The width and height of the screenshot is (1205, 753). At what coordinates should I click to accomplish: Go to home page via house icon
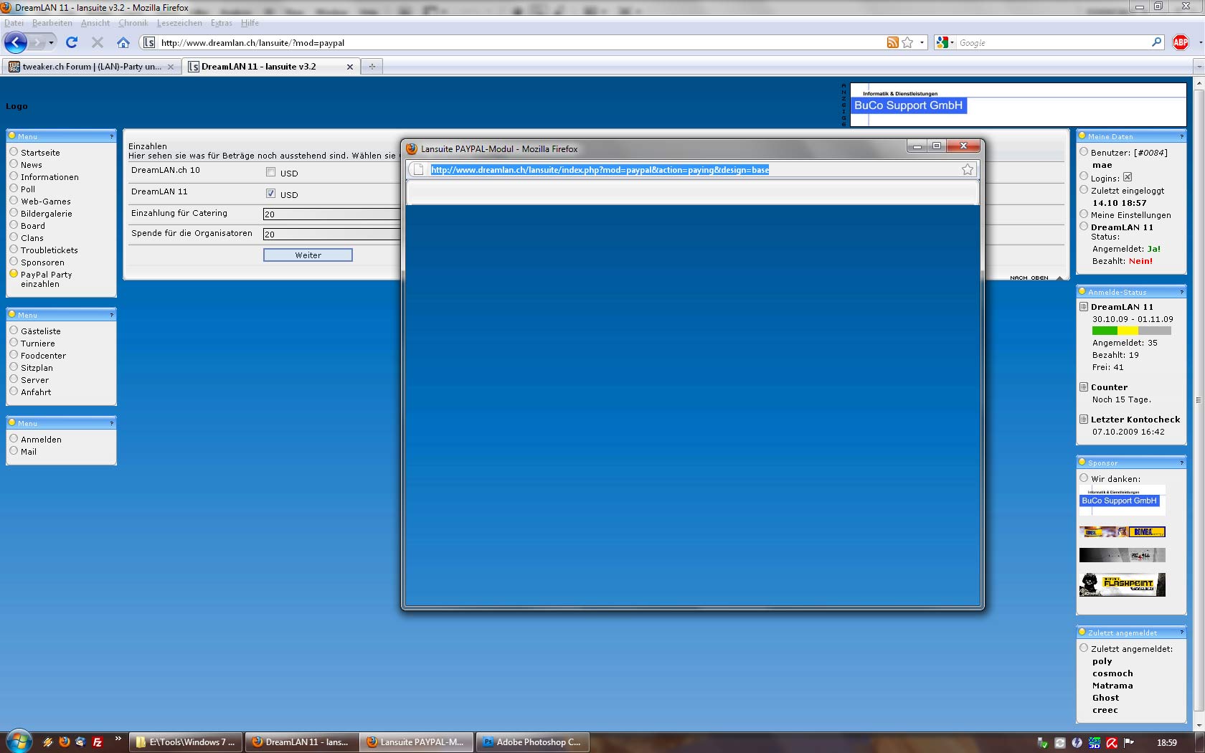[123, 43]
